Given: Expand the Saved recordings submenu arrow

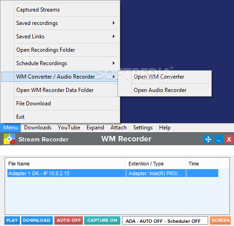Looking at the screenshot, I should 114,23.
